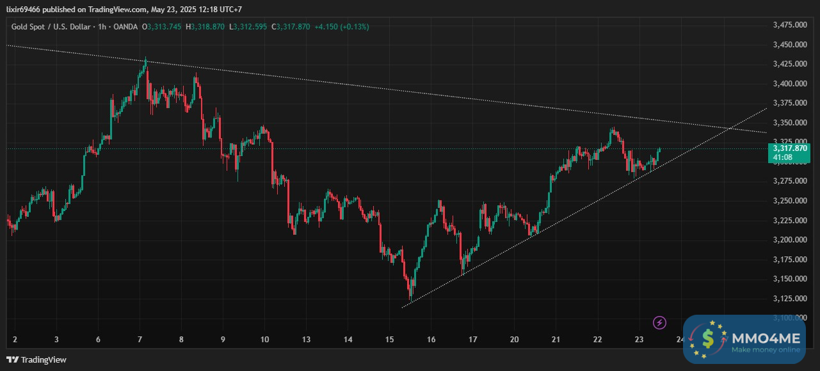Click the MMO4ME dollar sign logo
This screenshot has width=820, height=371.
(707, 339)
